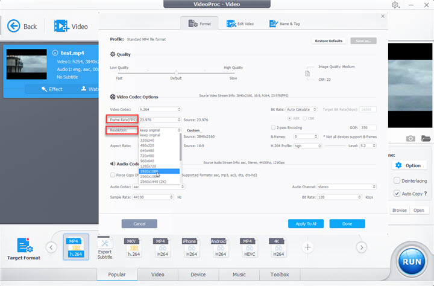The height and width of the screenshot is (286, 434).
Task: Open the Frame Rate 23.976 dropdown
Action: pyautogui.click(x=160, y=119)
